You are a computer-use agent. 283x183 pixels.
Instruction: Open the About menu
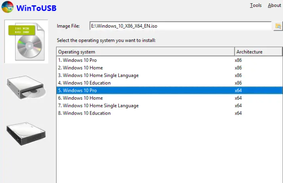coord(274,5)
